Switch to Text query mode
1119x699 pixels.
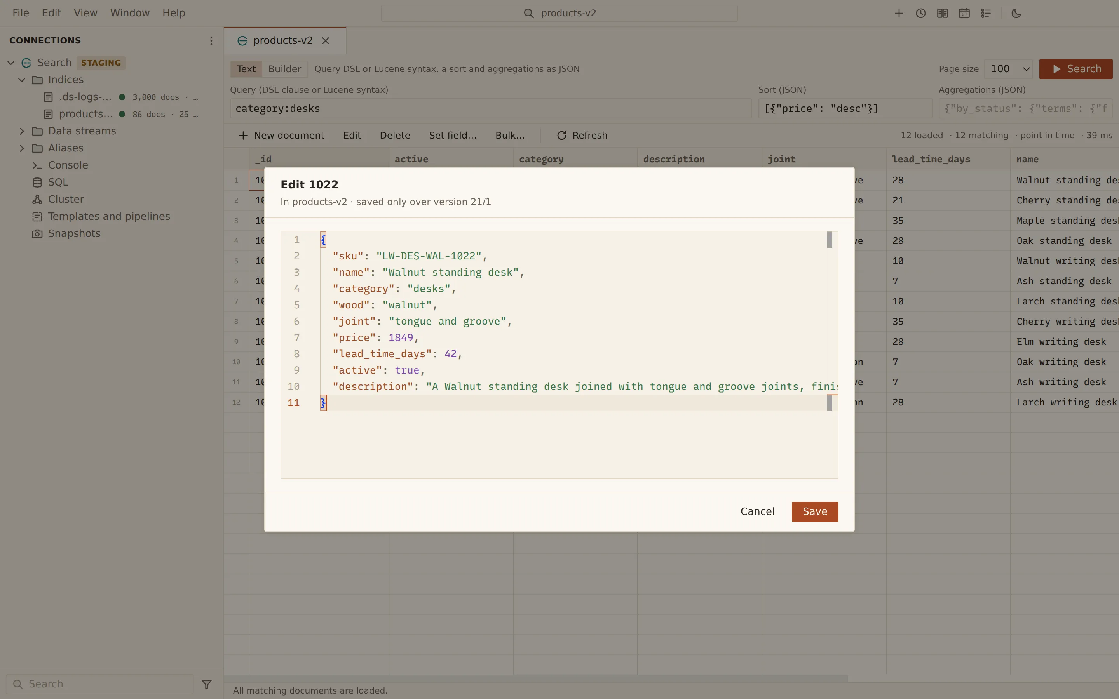[246, 69]
